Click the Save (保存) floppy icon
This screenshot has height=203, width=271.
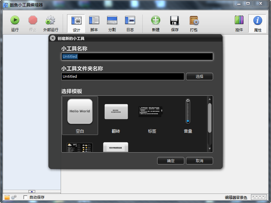point(174,21)
